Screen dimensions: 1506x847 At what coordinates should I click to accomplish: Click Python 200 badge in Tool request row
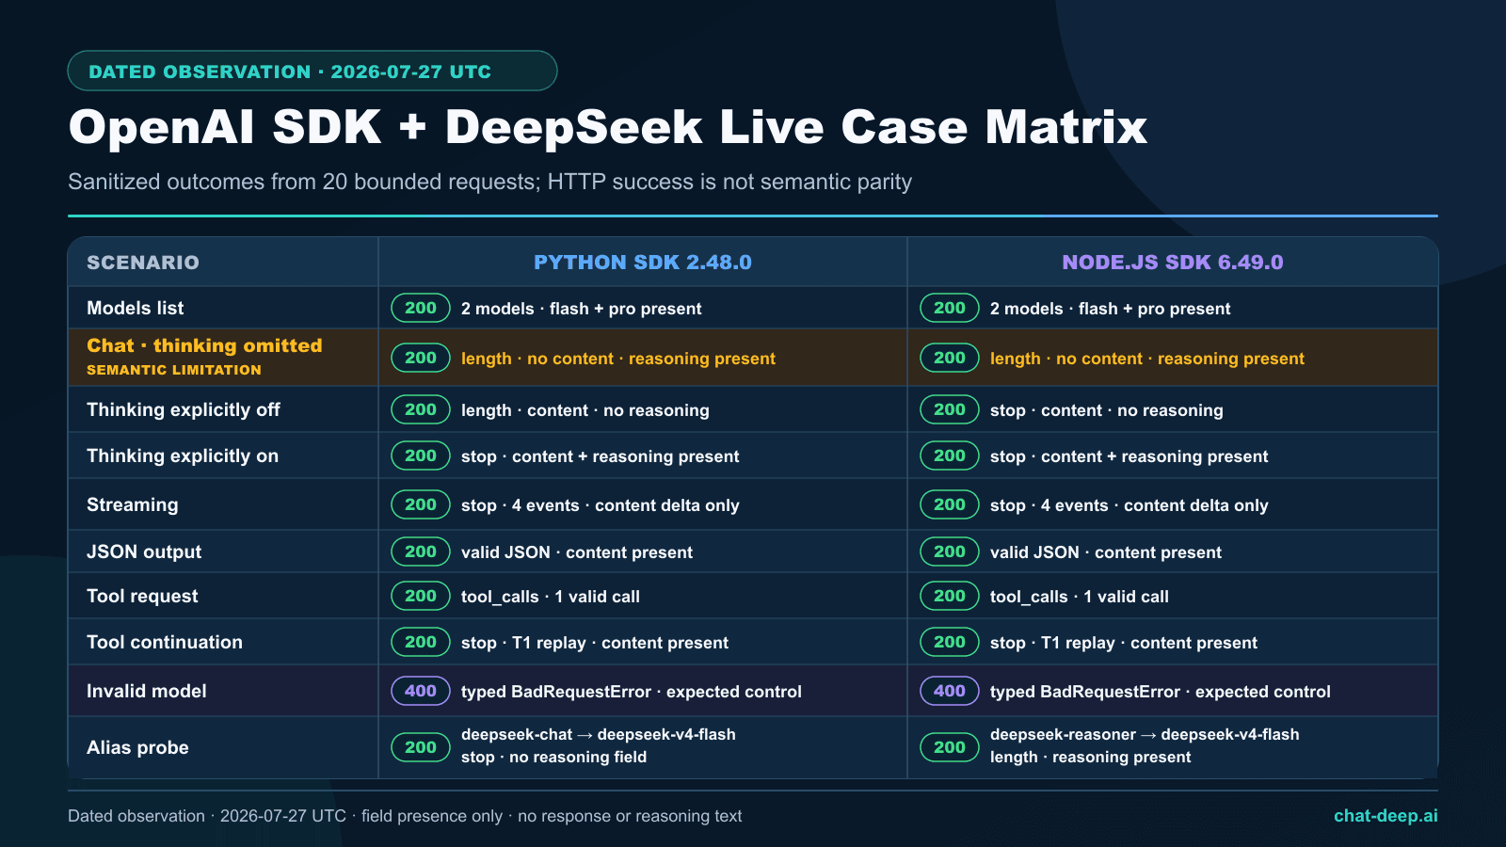(421, 596)
